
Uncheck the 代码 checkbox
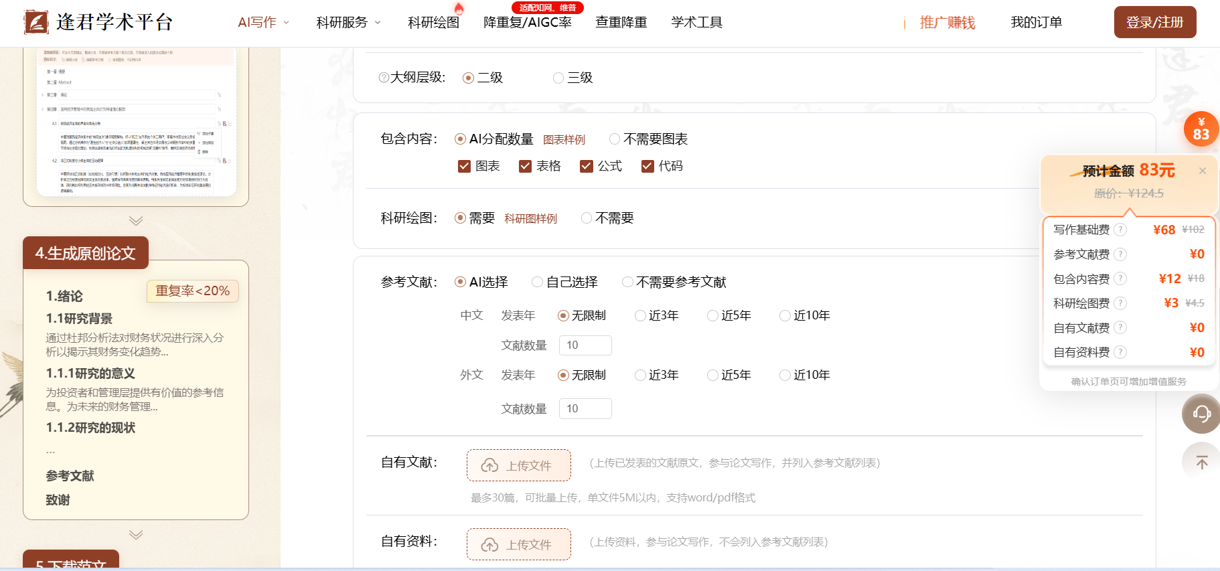click(647, 166)
